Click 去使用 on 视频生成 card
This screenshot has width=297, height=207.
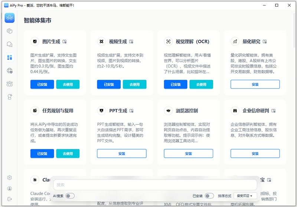(x=134, y=84)
